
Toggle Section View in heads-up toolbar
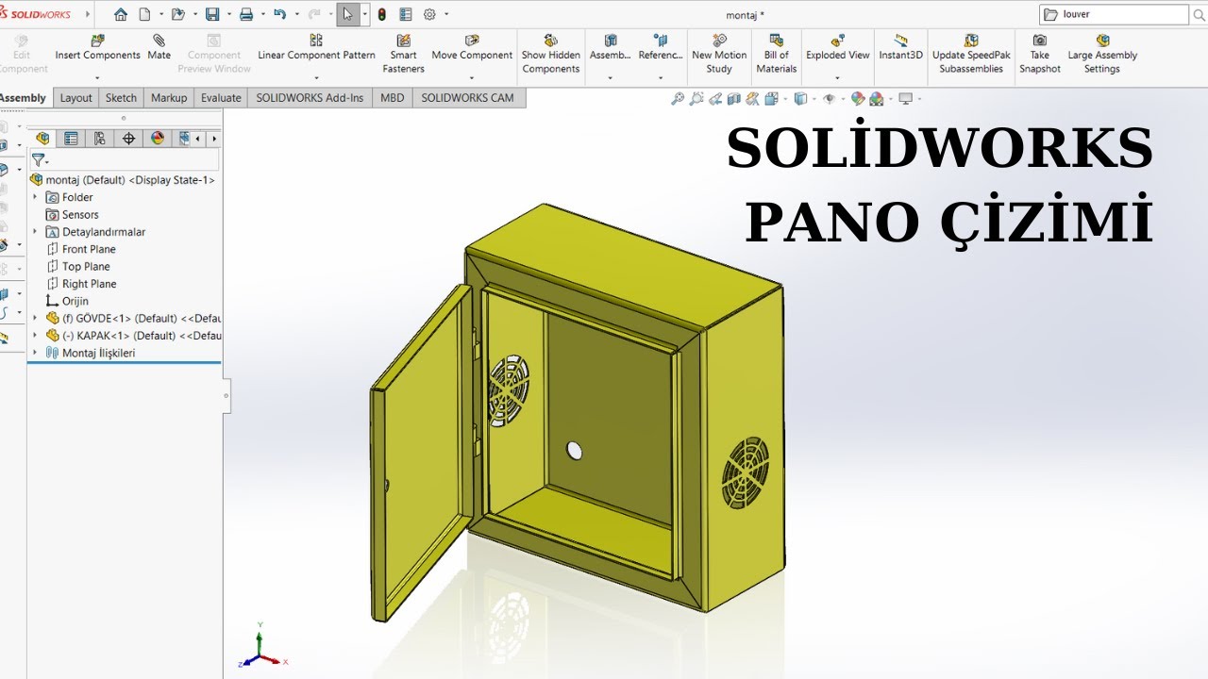point(734,98)
